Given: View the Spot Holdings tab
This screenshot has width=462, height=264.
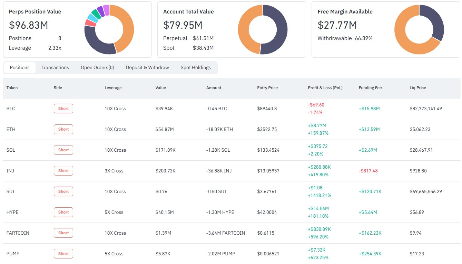Looking at the screenshot, I should [196, 67].
